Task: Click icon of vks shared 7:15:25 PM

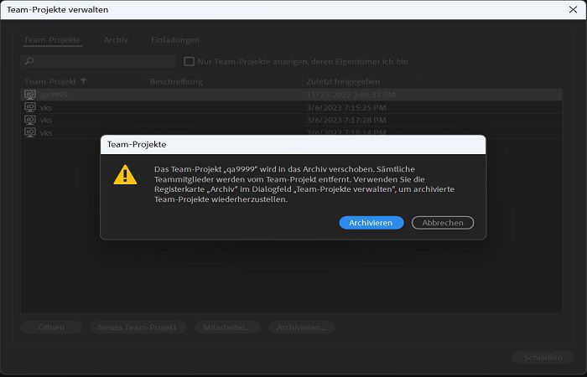Action: click(x=30, y=107)
